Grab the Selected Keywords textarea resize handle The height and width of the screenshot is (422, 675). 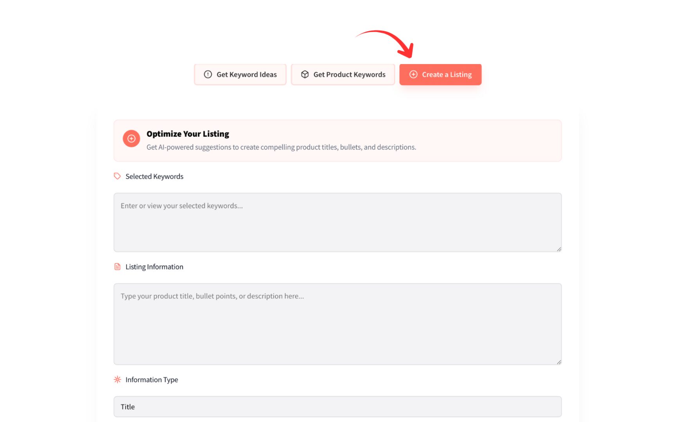(x=559, y=249)
